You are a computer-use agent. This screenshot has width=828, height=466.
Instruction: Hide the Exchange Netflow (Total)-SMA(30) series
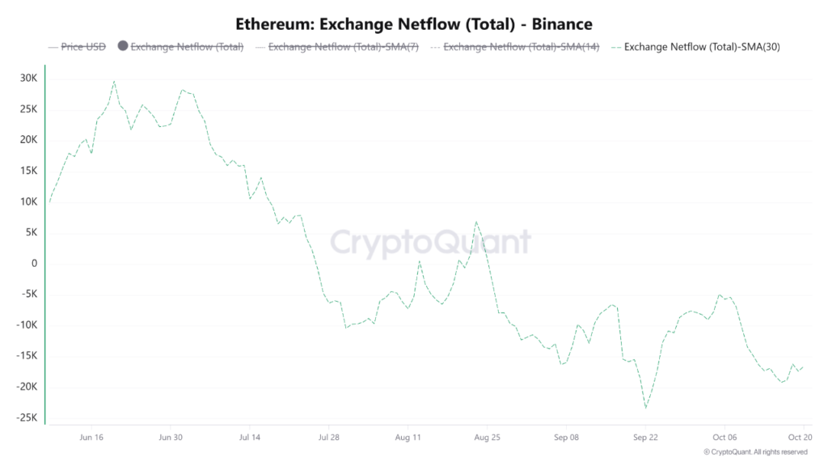tap(702, 46)
